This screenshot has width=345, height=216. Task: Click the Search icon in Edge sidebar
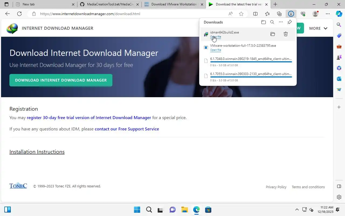[x=339, y=25]
